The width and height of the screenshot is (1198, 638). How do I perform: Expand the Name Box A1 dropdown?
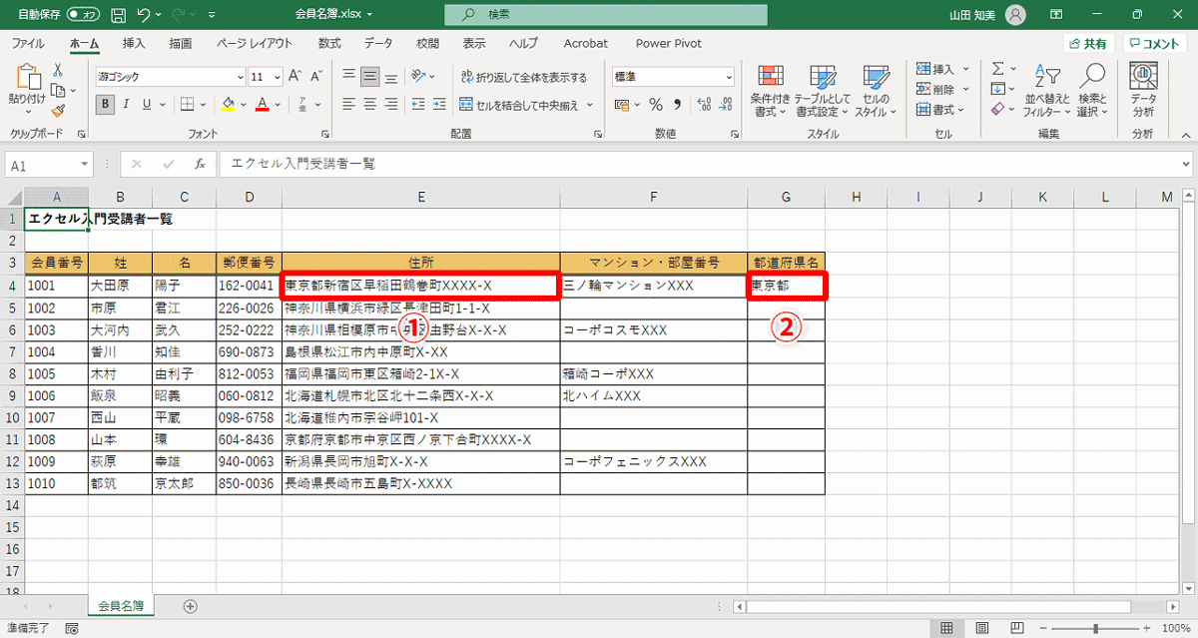click(85, 165)
